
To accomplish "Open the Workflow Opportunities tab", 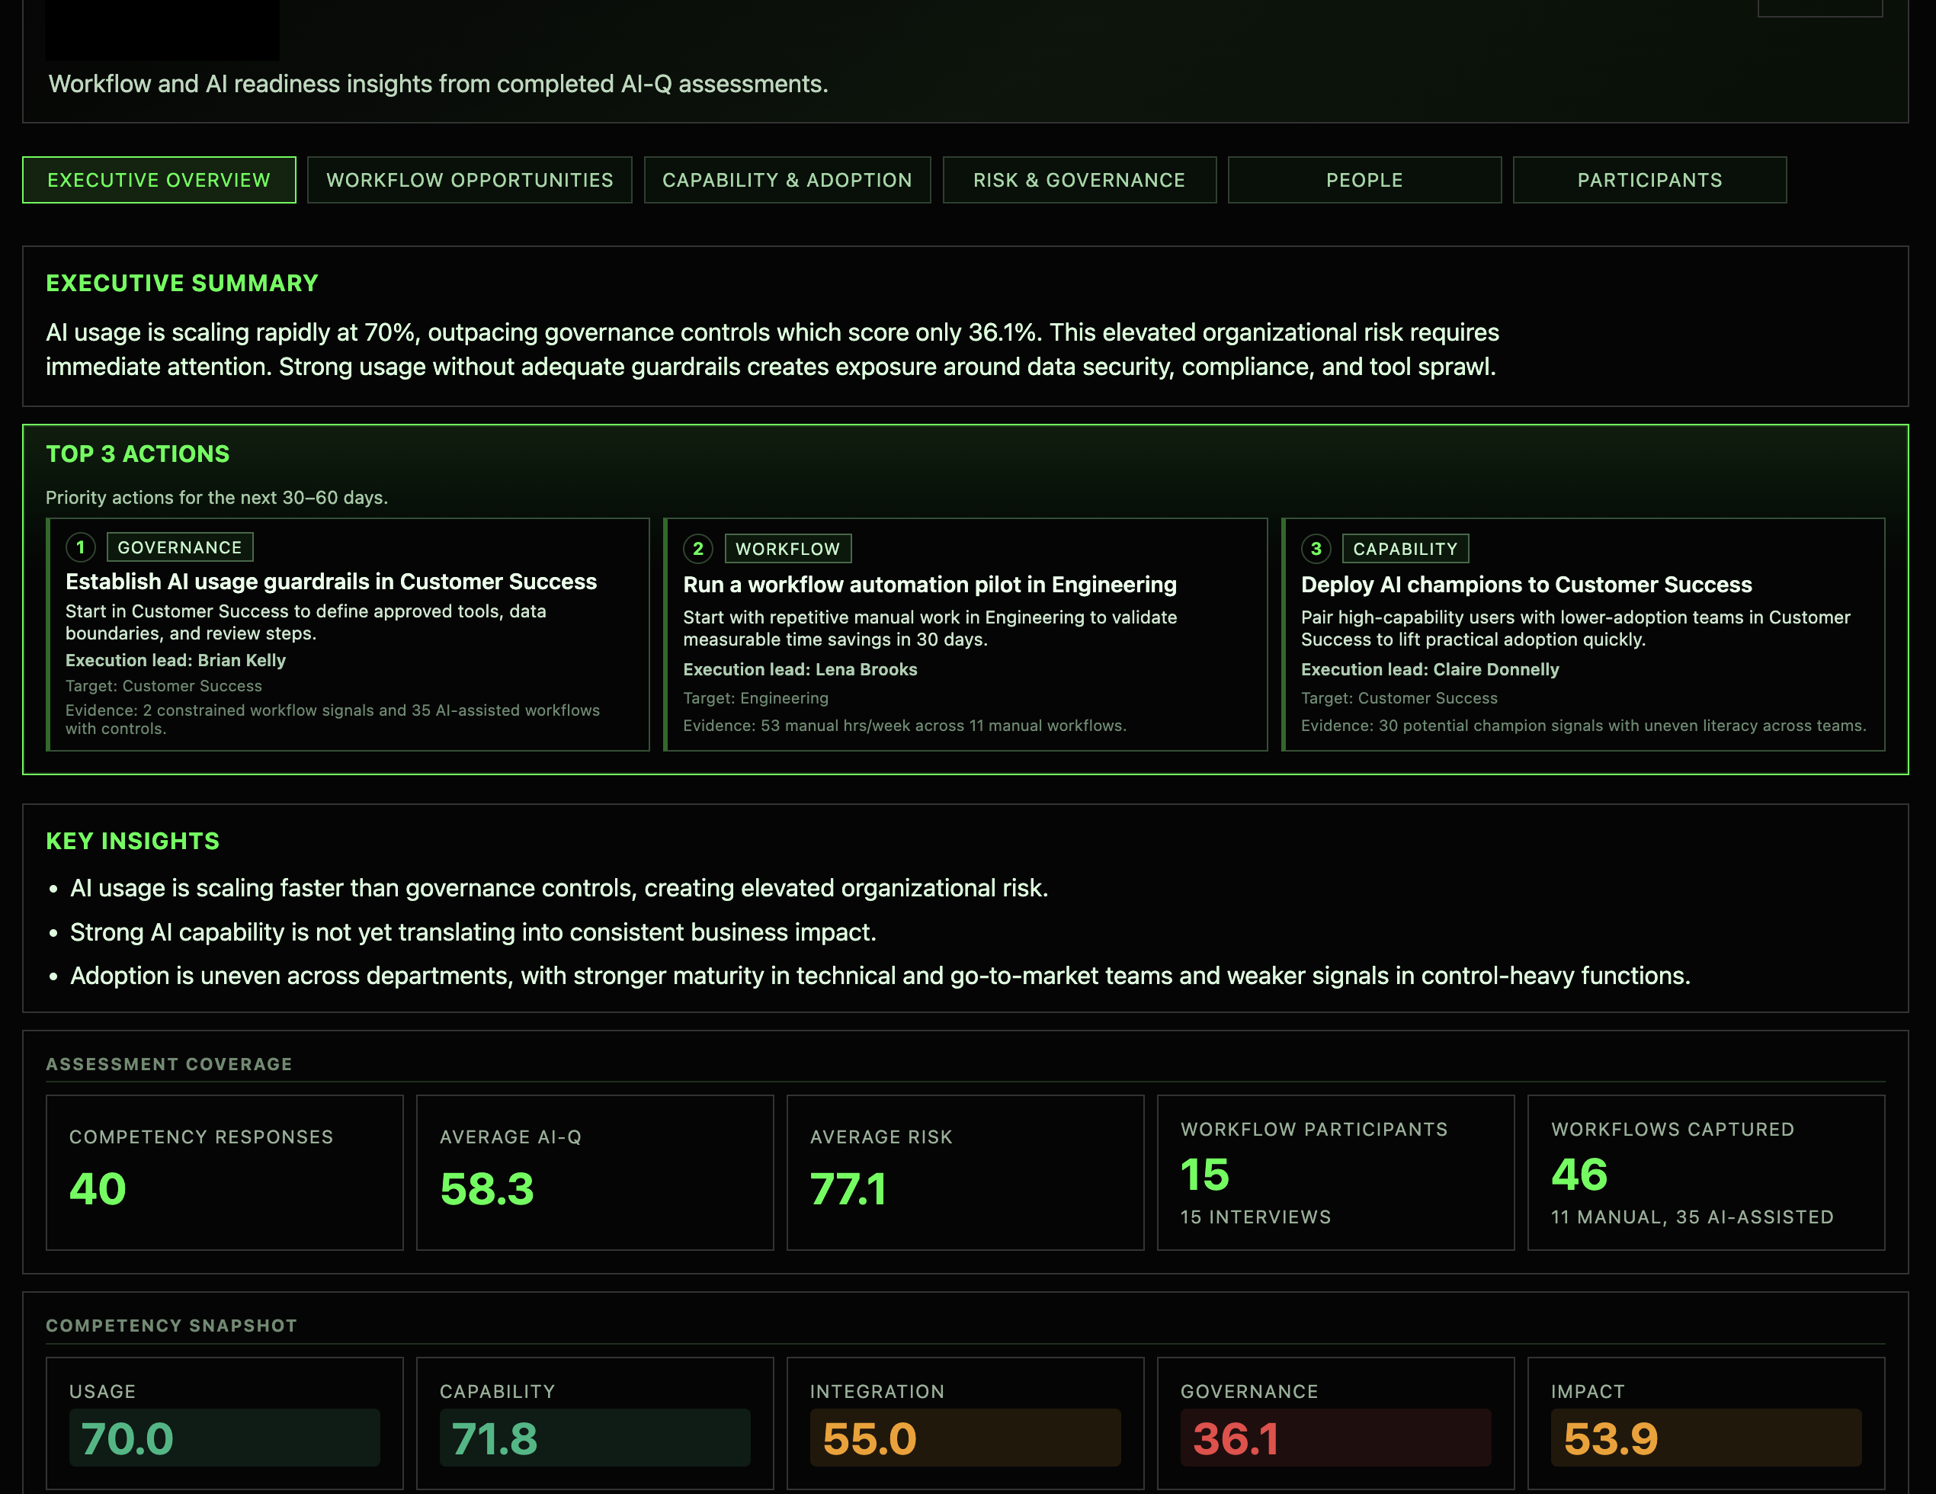I will [x=469, y=179].
